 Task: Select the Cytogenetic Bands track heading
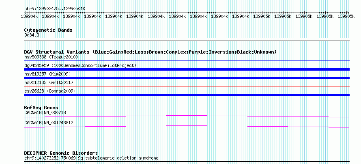[x=48, y=30]
